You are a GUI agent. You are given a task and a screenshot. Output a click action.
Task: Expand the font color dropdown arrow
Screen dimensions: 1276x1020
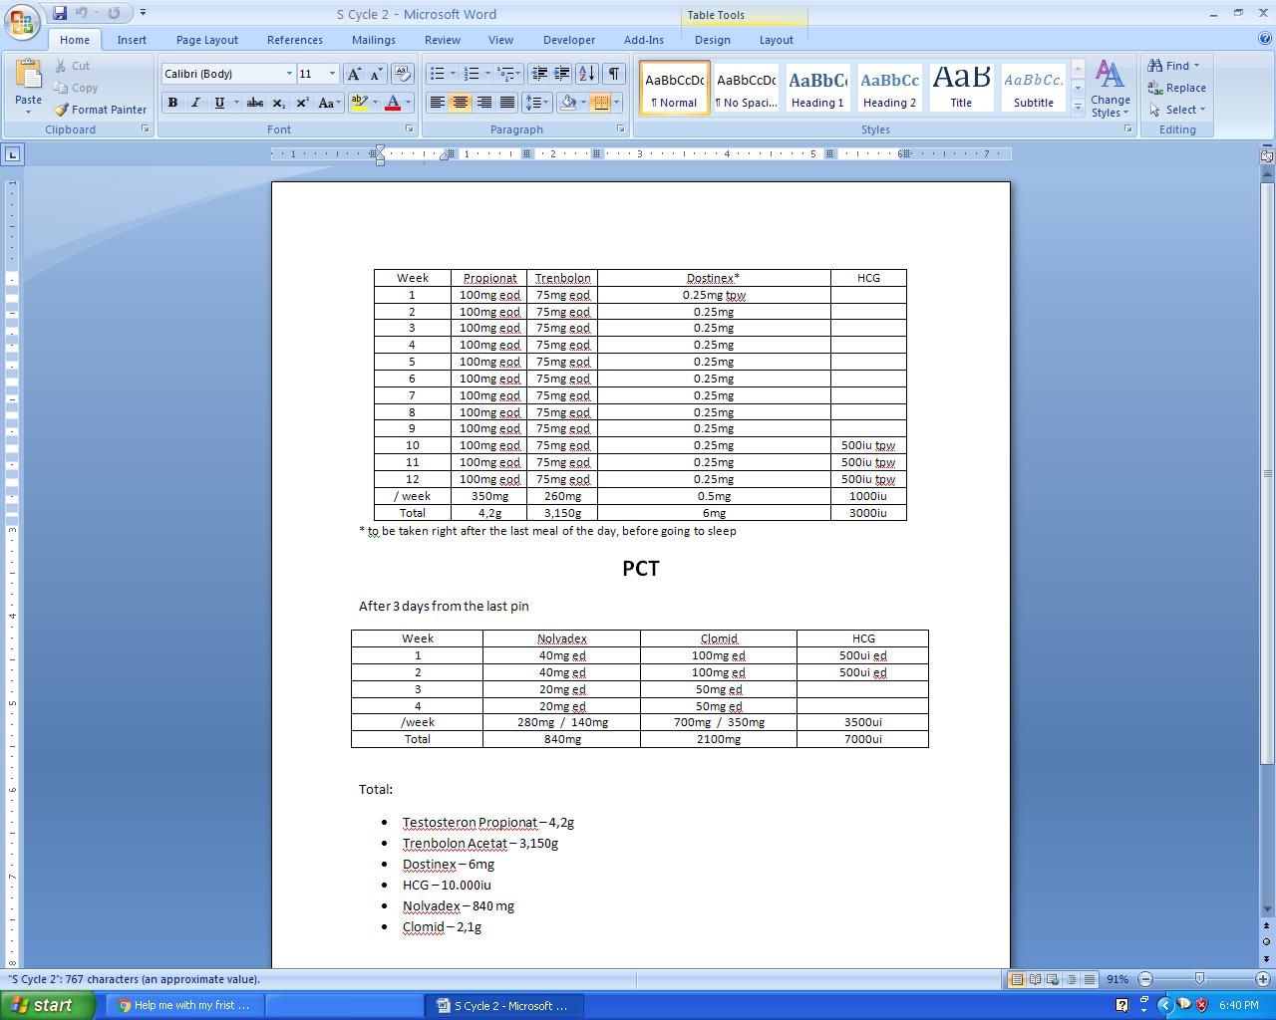pyautogui.click(x=408, y=103)
